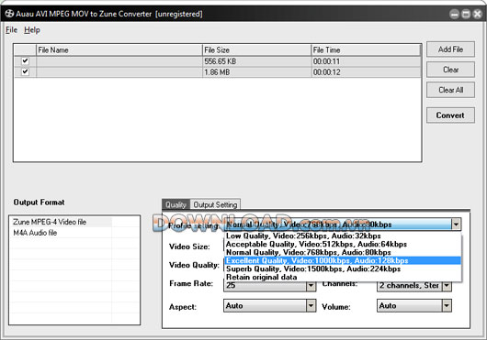The width and height of the screenshot is (487, 340).
Task: Uncheck the 556.65 KB file checkbox
Action: pos(25,61)
